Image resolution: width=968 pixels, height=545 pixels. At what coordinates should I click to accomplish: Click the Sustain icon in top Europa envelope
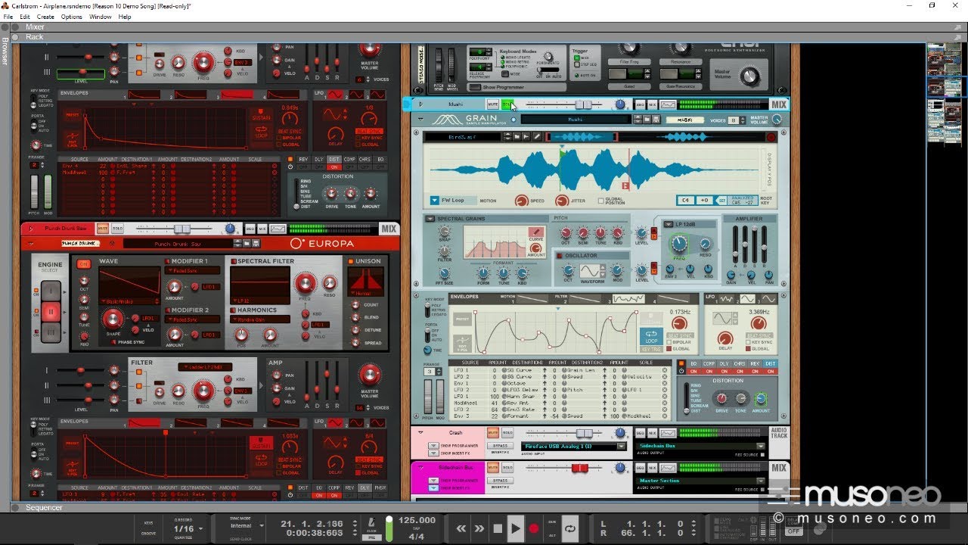pos(261,116)
